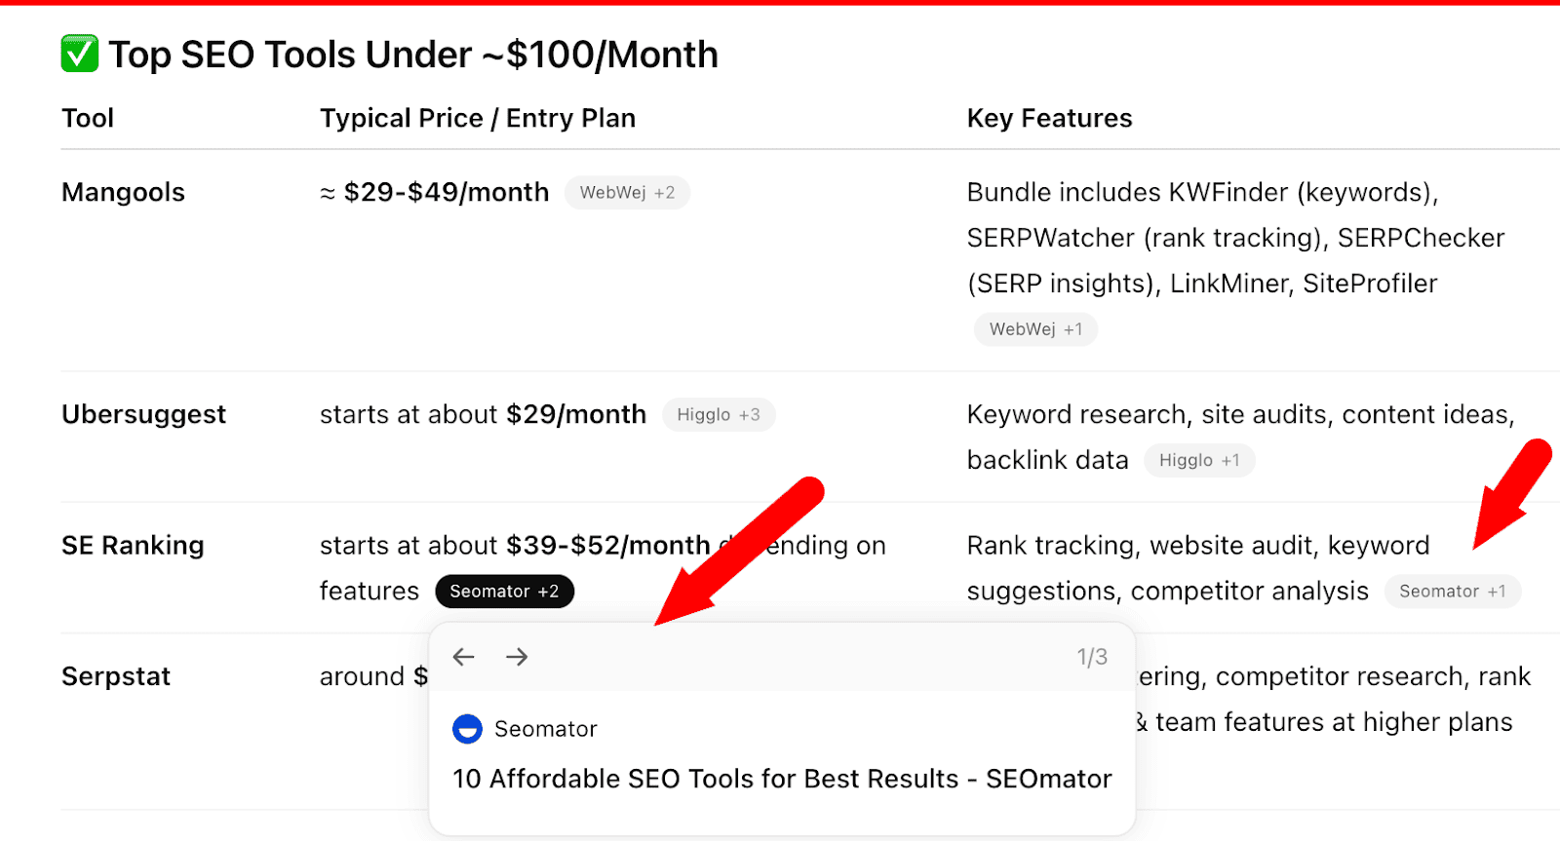Viewport: 1560px width, 841px height.
Task: Click the Typical Price / Entry Plan header
Action: tap(478, 118)
